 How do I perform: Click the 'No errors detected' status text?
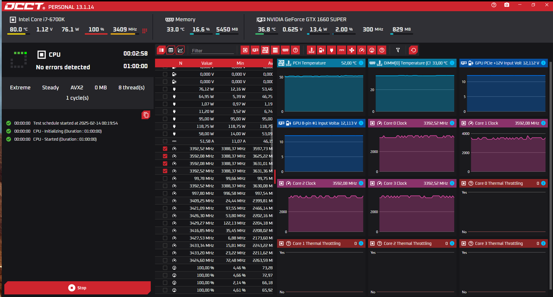tap(63, 67)
